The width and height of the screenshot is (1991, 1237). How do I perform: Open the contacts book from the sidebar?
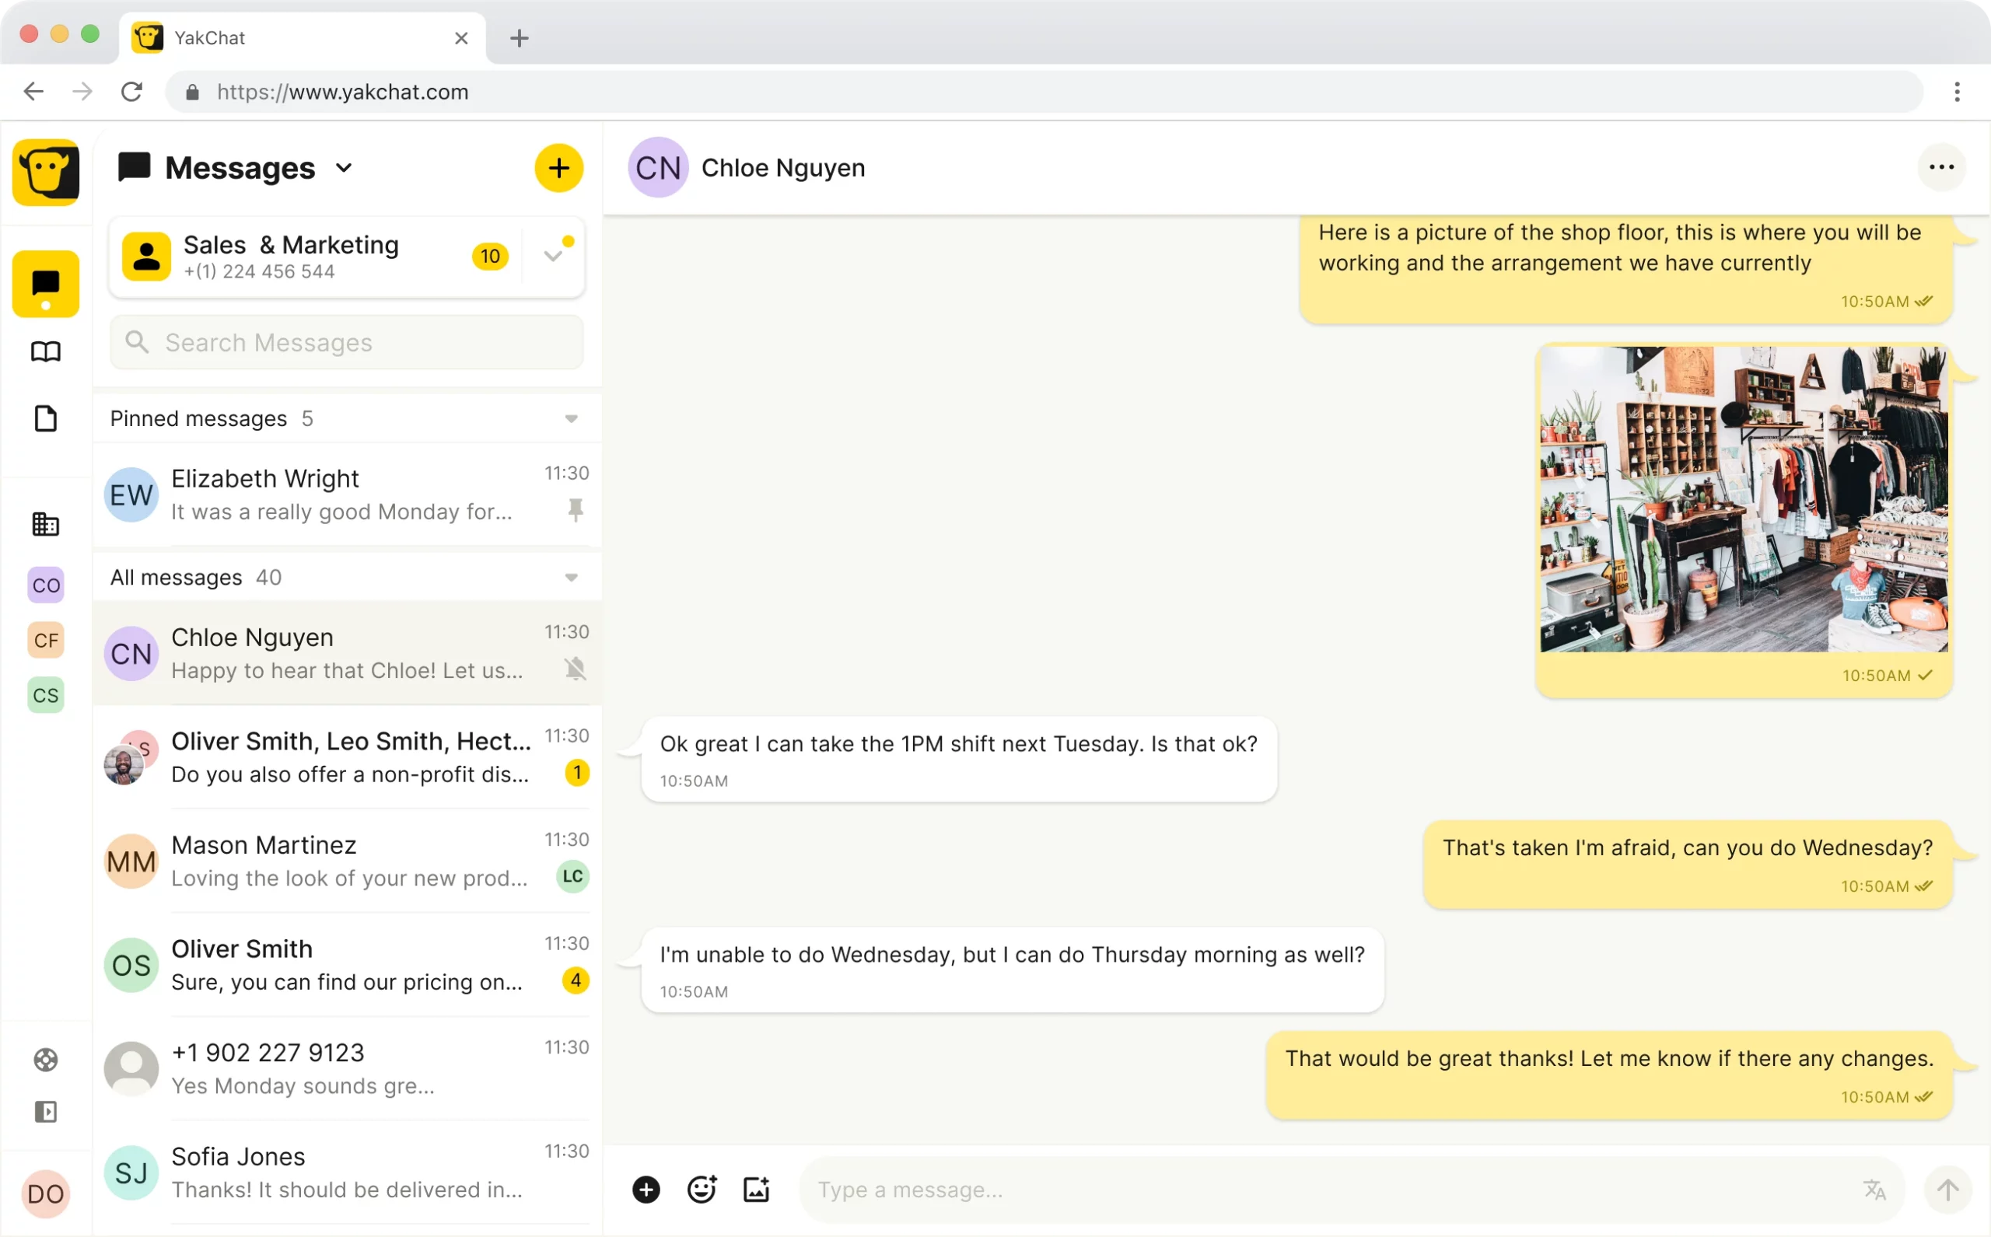point(45,351)
